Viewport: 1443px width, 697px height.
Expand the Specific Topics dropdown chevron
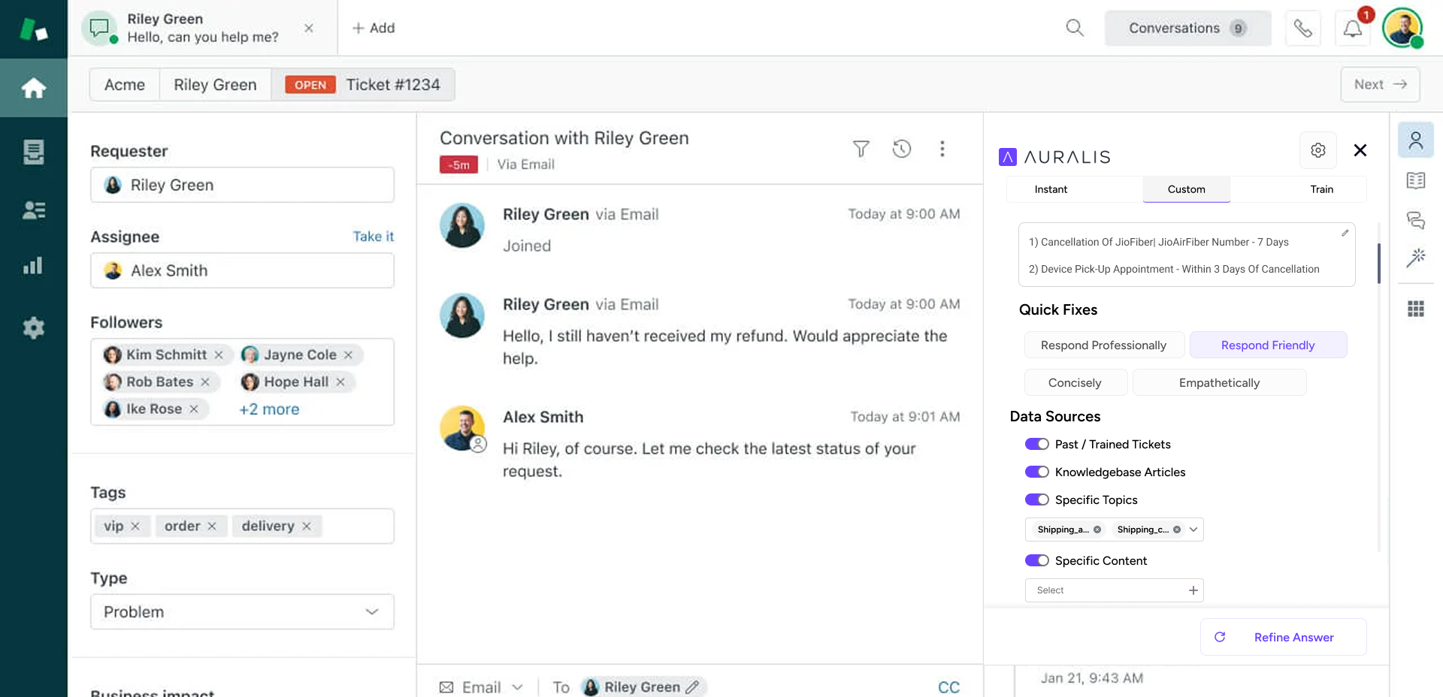[x=1193, y=530]
